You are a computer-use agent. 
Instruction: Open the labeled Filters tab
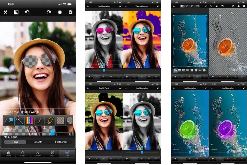click(x=23, y=154)
